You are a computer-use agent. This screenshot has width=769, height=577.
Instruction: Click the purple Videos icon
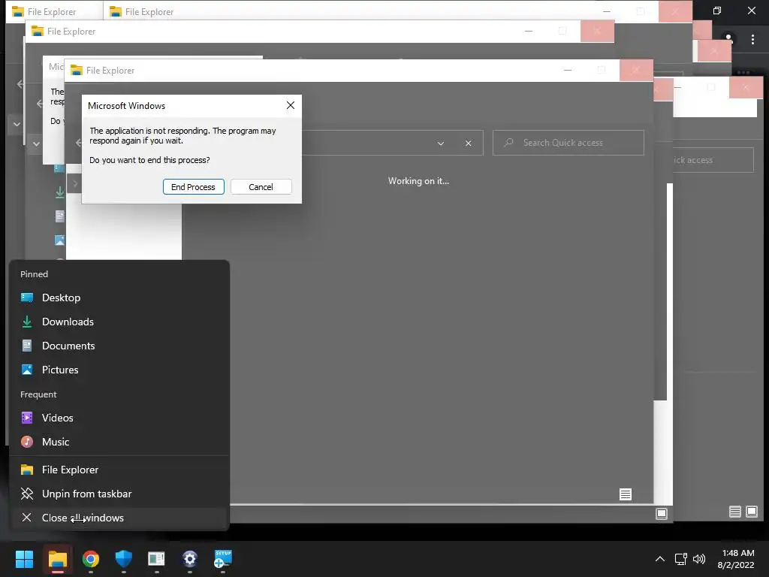coord(27,418)
